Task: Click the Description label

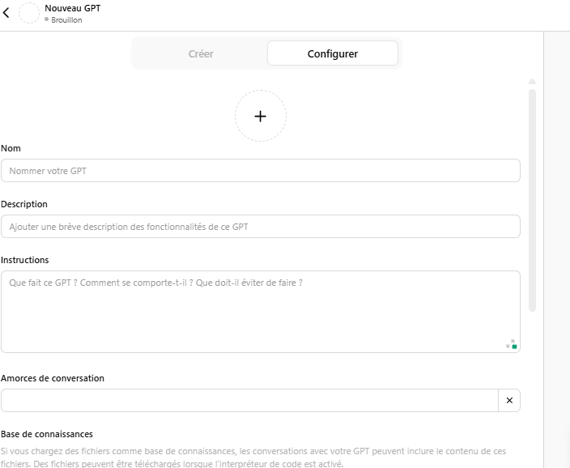Action: pyautogui.click(x=24, y=204)
